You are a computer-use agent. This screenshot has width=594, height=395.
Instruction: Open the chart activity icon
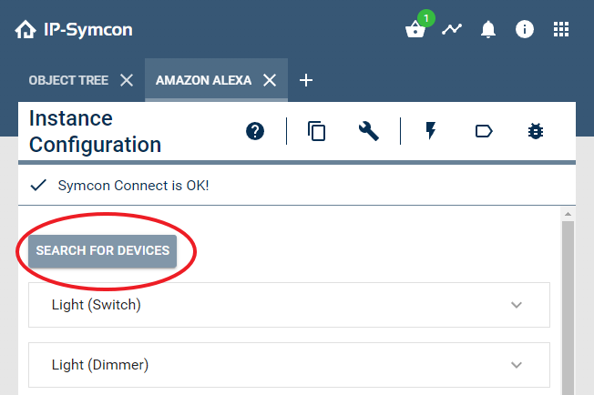(452, 29)
